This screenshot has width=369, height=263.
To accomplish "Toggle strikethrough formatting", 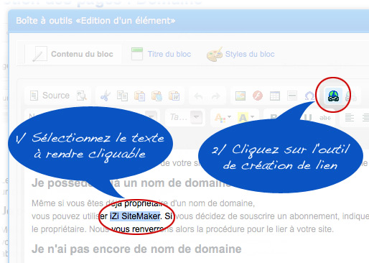I will (x=325, y=118).
